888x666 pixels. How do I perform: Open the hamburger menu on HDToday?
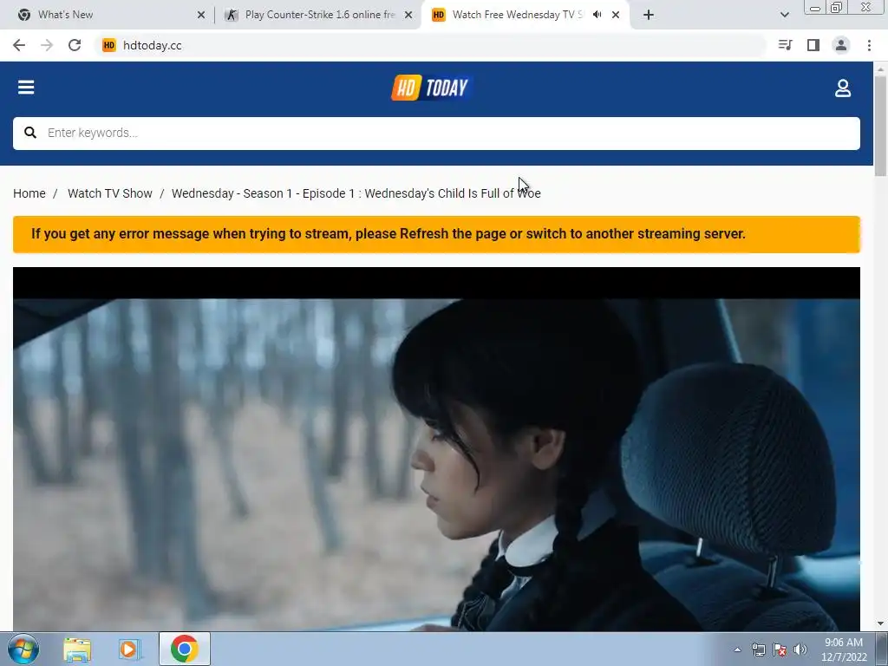[x=26, y=88]
